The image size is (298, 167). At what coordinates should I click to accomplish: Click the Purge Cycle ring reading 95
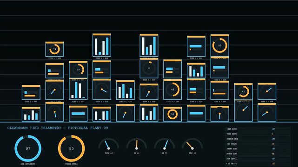click(x=72, y=148)
